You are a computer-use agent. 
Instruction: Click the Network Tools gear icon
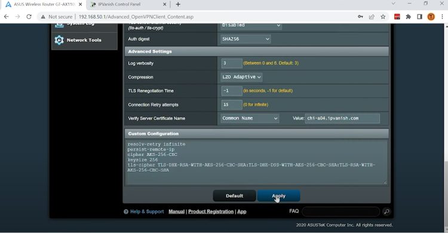[59, 40]
